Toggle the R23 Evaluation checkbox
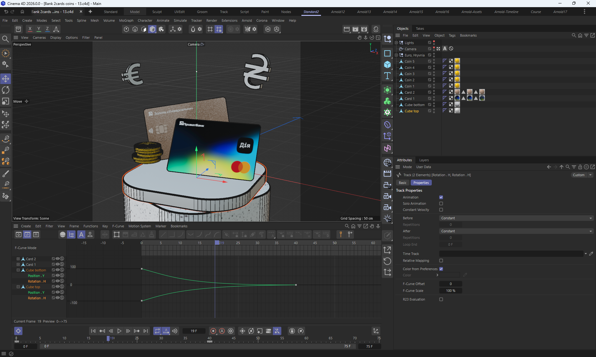Screen dimensions: 596x357 point(441,299)
